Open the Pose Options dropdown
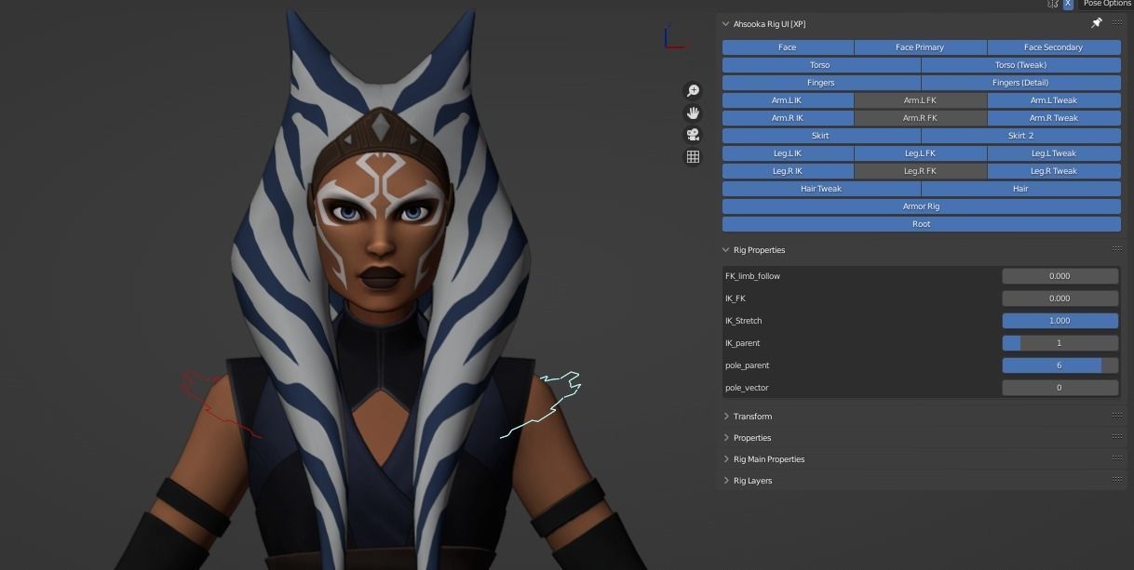Viewport: 1134px width, 570px height. (x=1106, y=4)
